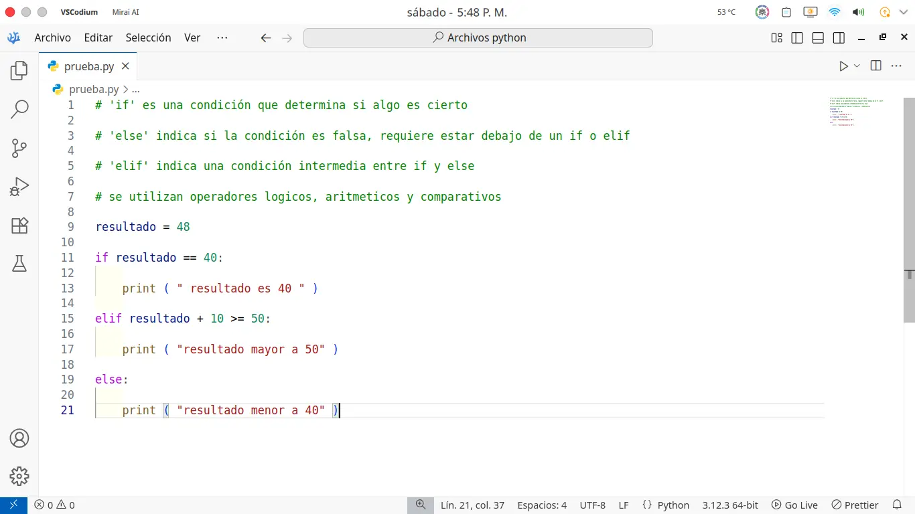Open the Search view in the activity bar

19,109
